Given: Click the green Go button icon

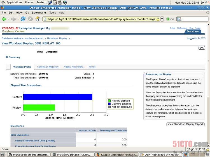Looking at the screenshot, I should [168, 19].
